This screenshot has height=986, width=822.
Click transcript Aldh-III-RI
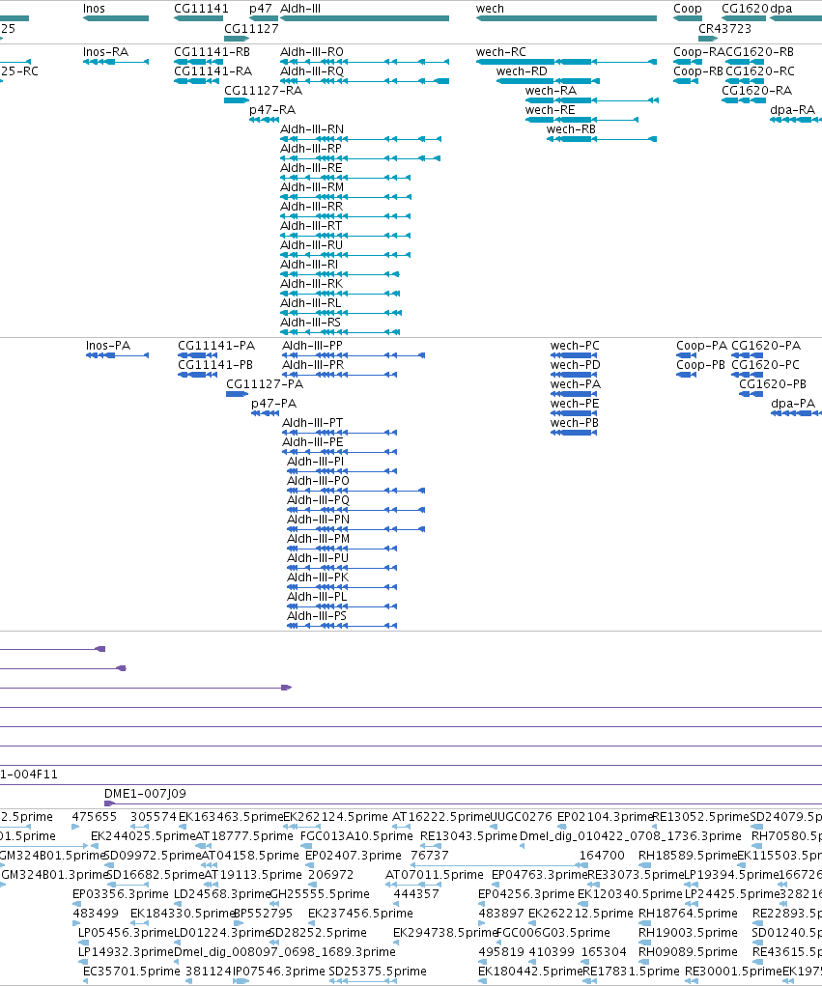(340, 274)
